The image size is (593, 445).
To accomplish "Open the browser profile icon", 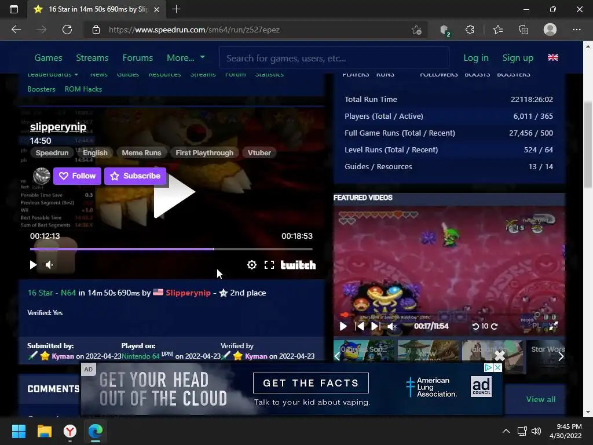I will pyautogui.click(x=550, y=30).
